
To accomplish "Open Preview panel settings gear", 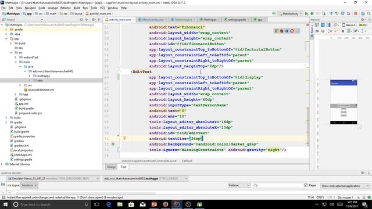I will (362, 20).
